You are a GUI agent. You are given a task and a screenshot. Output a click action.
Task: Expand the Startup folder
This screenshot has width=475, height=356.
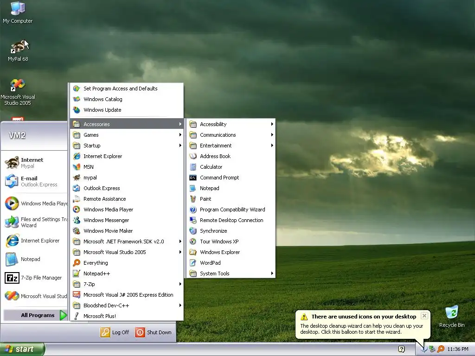[x=127, y=146]
